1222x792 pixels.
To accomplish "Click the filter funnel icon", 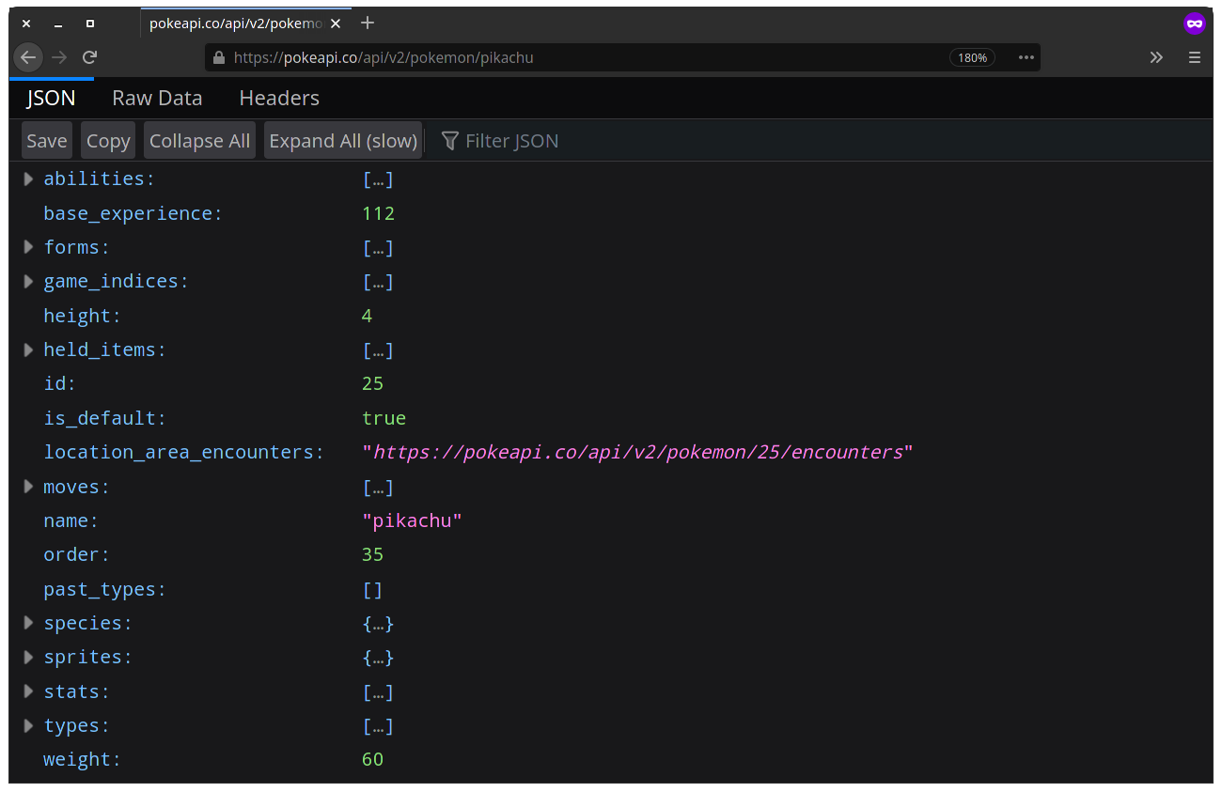I will (450, 141).
